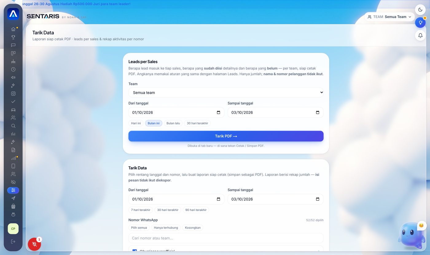
Task: Expand the TEAM Semua Team switcher
Action: [389, 17]
